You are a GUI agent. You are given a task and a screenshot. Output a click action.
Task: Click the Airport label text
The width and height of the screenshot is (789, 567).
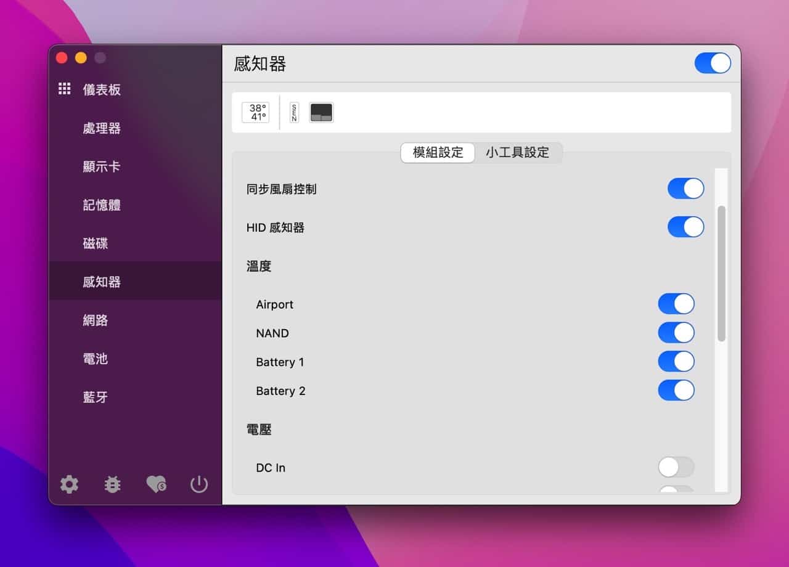(275, 304)
